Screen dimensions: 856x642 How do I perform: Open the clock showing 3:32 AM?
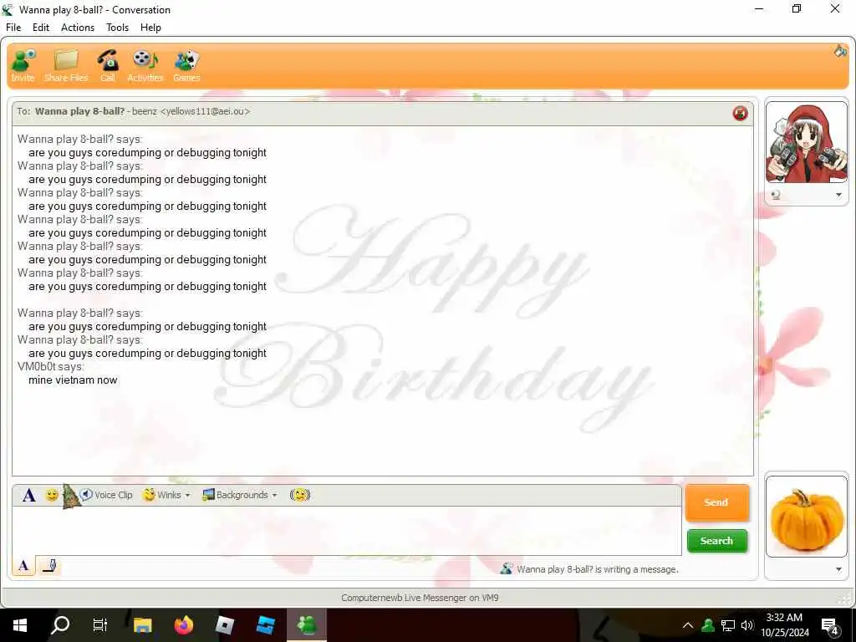pos(784,625)
